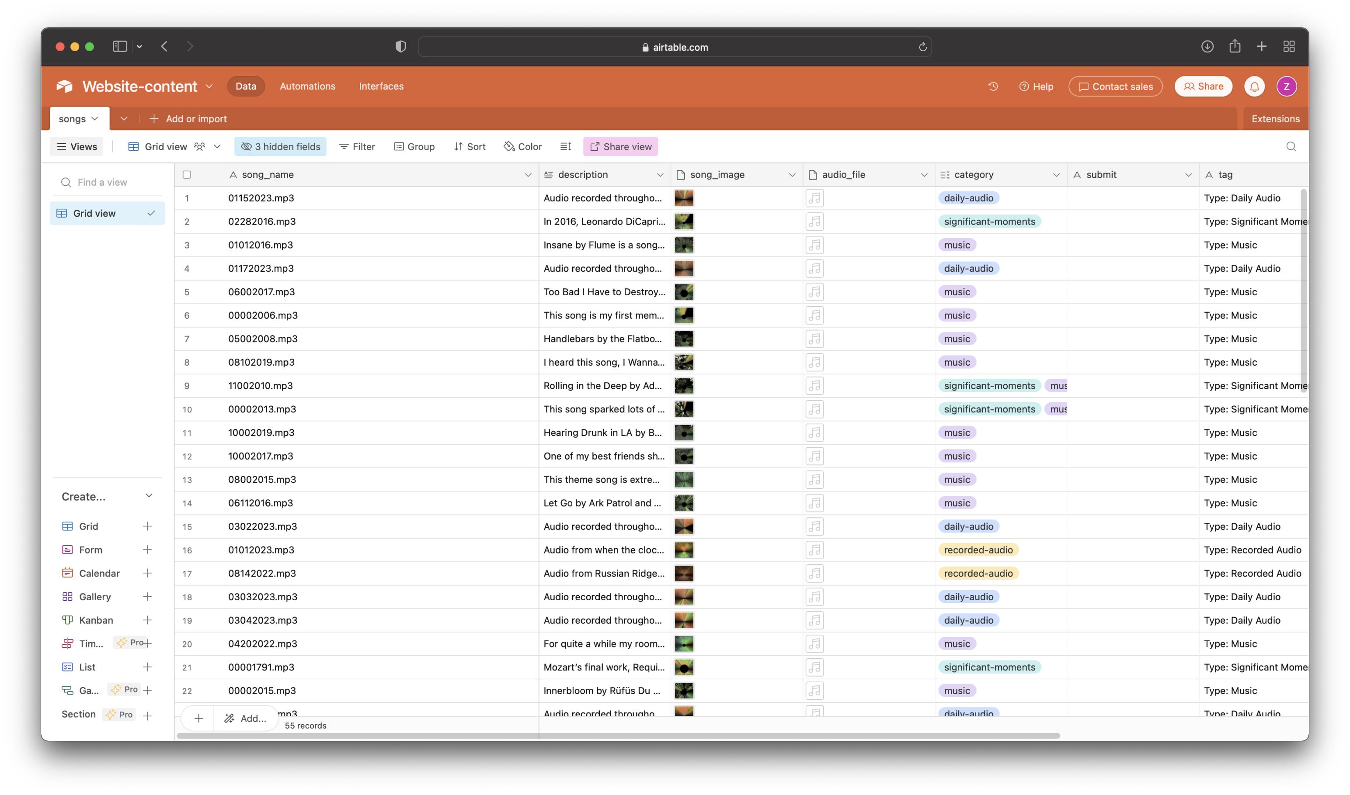This screenshot has width=1350, height=795.
Task: Open the Website-content base dropdown
Action: point(209,86)
